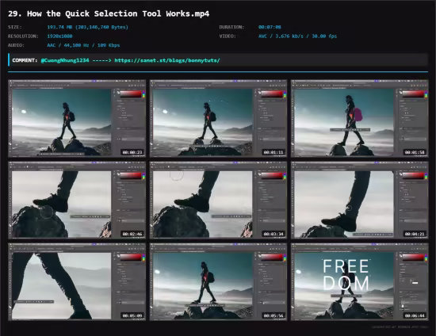Open the thumbnail stamped 00:01:11
The height and width of the screenshot is (336, 436).
pyautogui.click(x=218, y=119)
